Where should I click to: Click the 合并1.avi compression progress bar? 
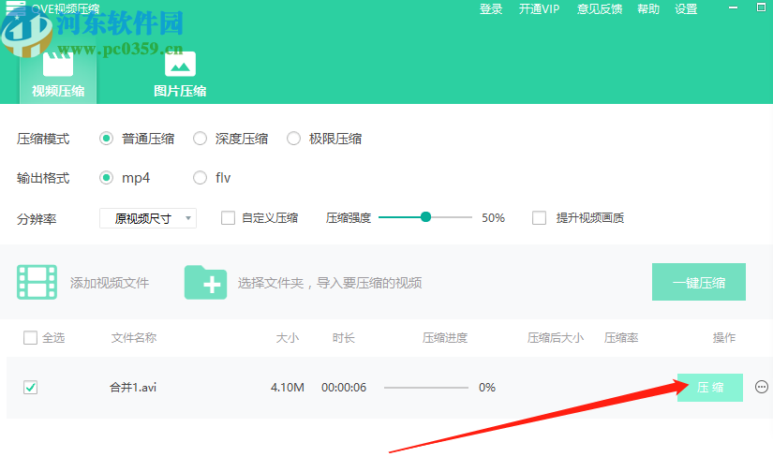[426, 388]
